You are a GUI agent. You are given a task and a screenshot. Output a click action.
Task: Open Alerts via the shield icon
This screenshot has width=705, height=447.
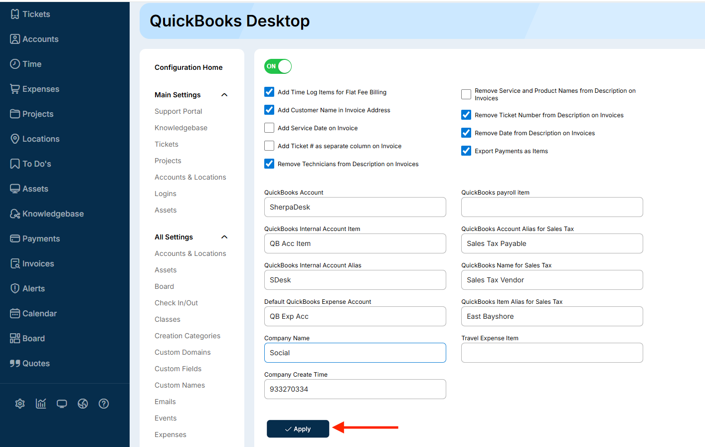pos(15,288)
